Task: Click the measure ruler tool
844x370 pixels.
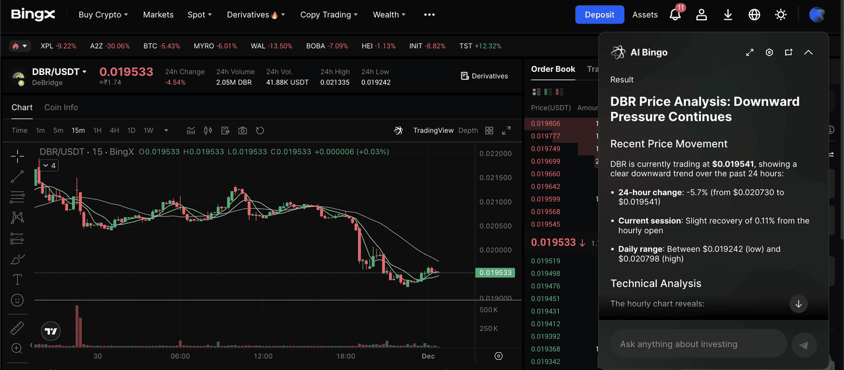Action: coord(18,328)
